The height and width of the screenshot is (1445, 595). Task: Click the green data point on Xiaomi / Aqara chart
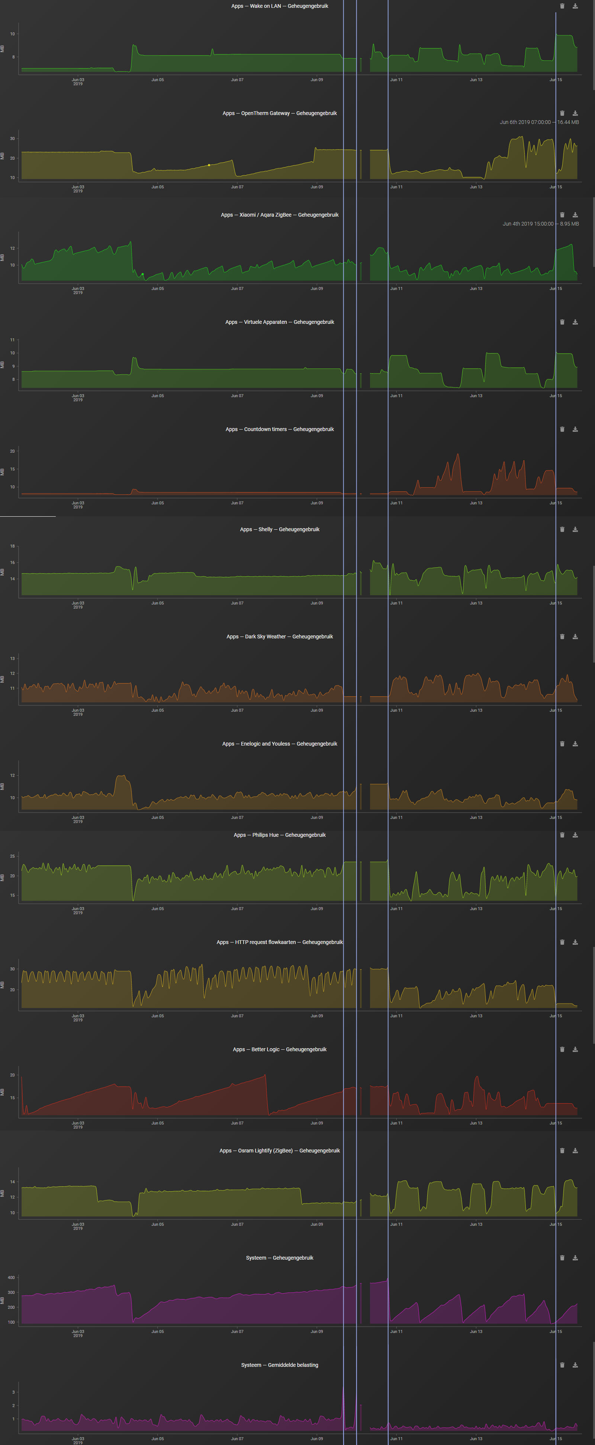142,274
